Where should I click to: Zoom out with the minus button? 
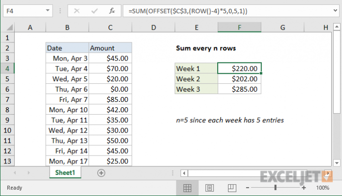(247, 188)
